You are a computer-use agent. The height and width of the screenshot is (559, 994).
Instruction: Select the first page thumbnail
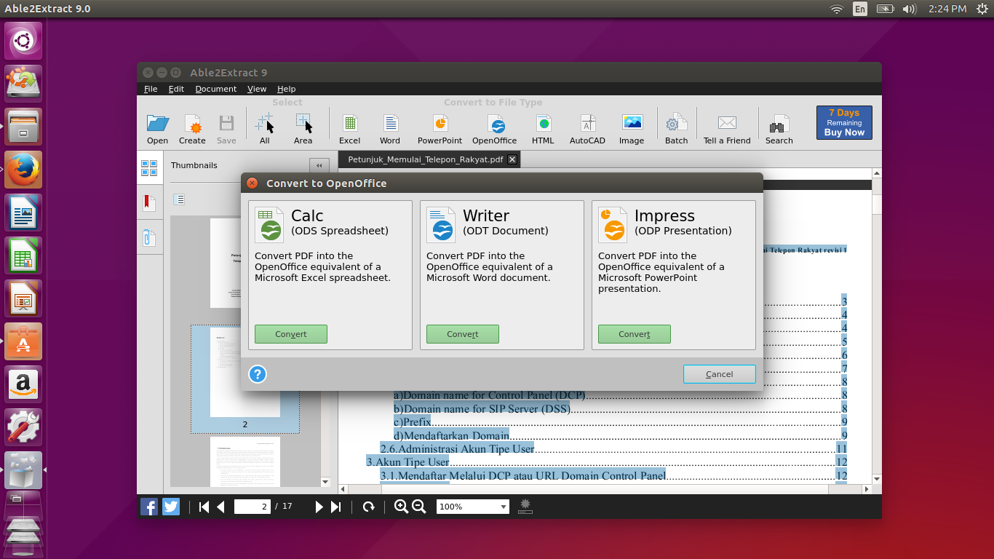[245, 263]
